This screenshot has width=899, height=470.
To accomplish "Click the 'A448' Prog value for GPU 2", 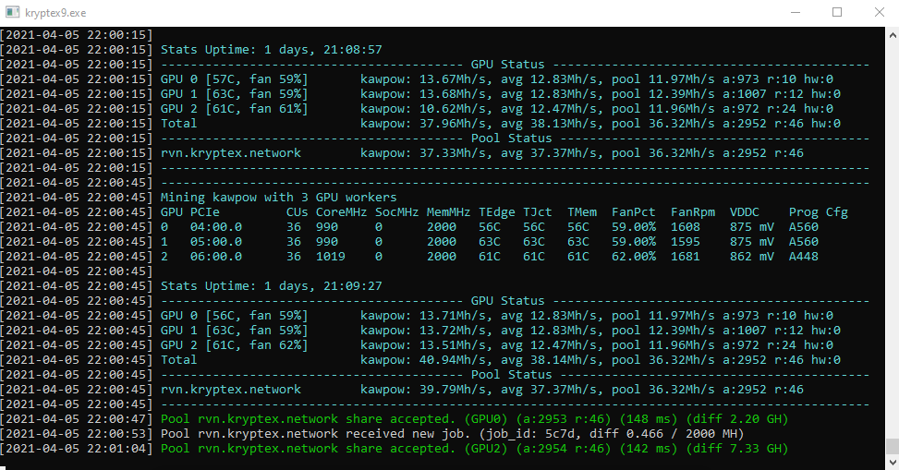I will (x=803, y=256).
